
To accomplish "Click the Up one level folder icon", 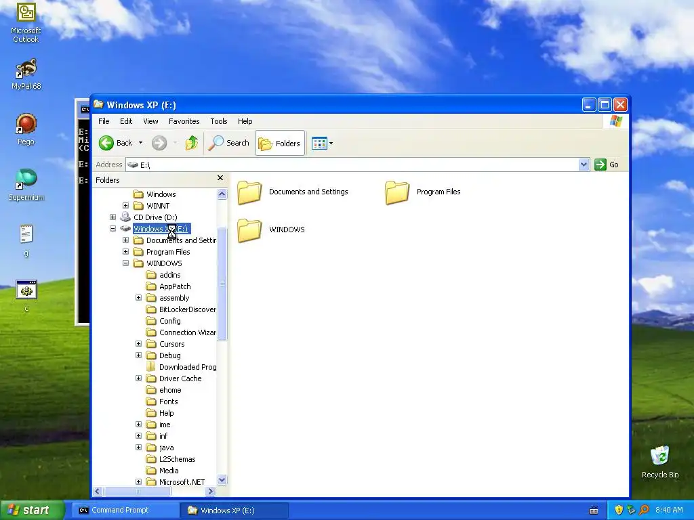I will [192, 143].
